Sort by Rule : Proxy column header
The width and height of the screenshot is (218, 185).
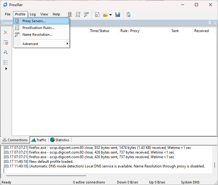point(144,31)
